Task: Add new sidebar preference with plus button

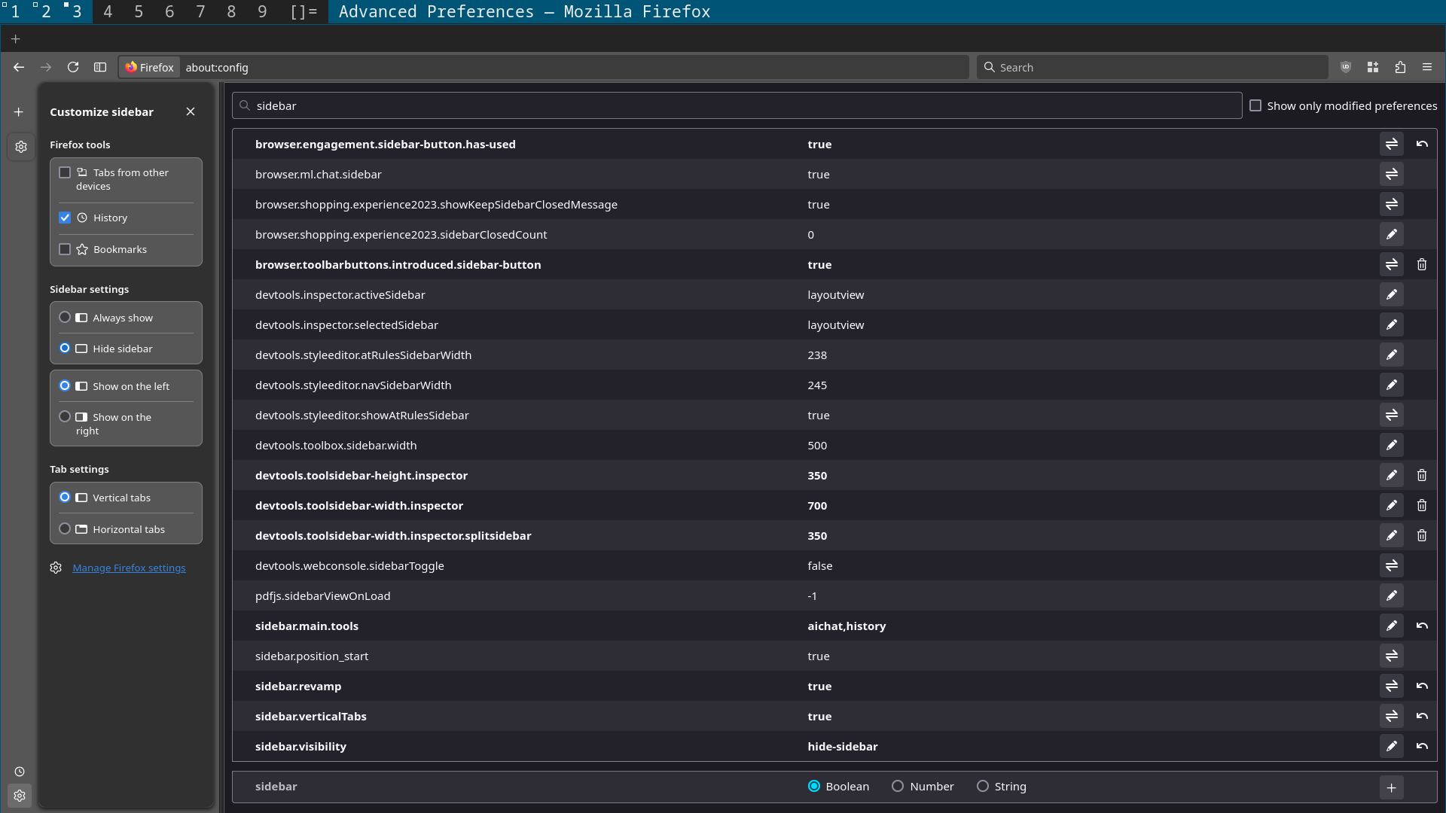Action: click(x=1391, y=787)
